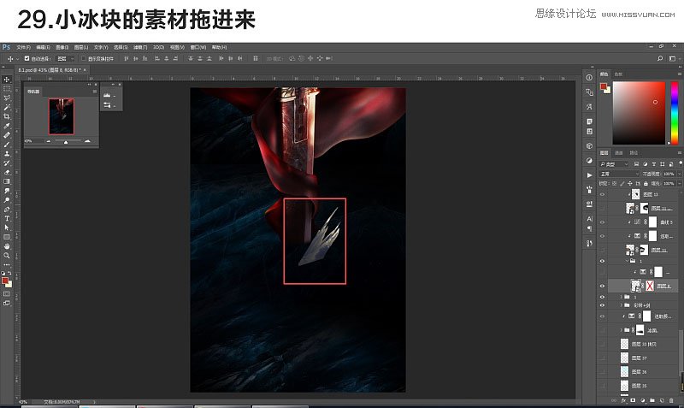The height and width of the screenshot is (408, 684).
Task: Switch to the 路径 Paths tab
Action: (634, 153)
